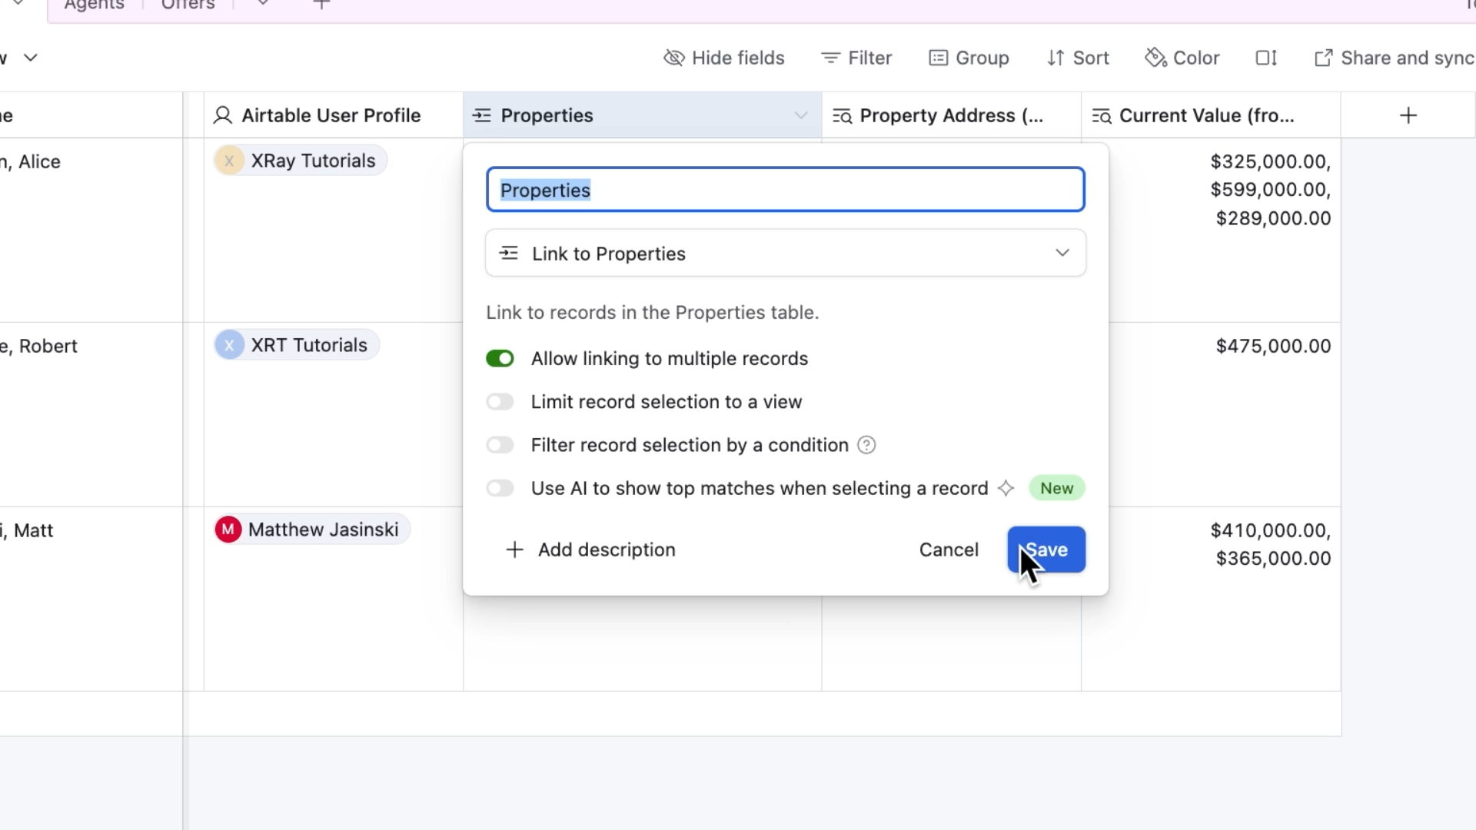Open the Properties column header chevron
Screen dimensions: 1476x830
(800, 116)
